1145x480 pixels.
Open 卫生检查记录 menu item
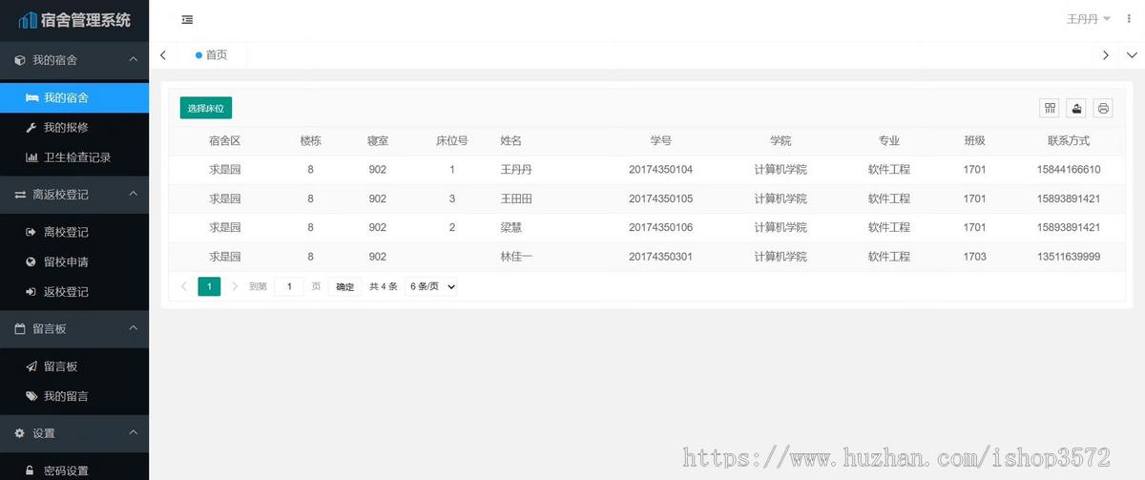[x=74, y=157]
